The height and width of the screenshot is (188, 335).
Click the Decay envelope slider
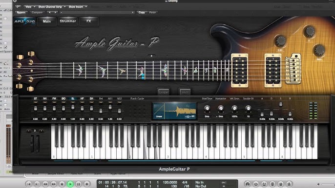point(272,113)
